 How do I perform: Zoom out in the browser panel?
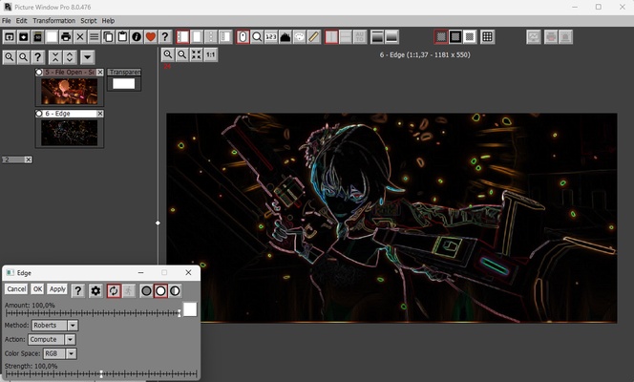[24, 57]
